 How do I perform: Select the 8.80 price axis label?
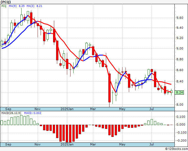[180, 59]
